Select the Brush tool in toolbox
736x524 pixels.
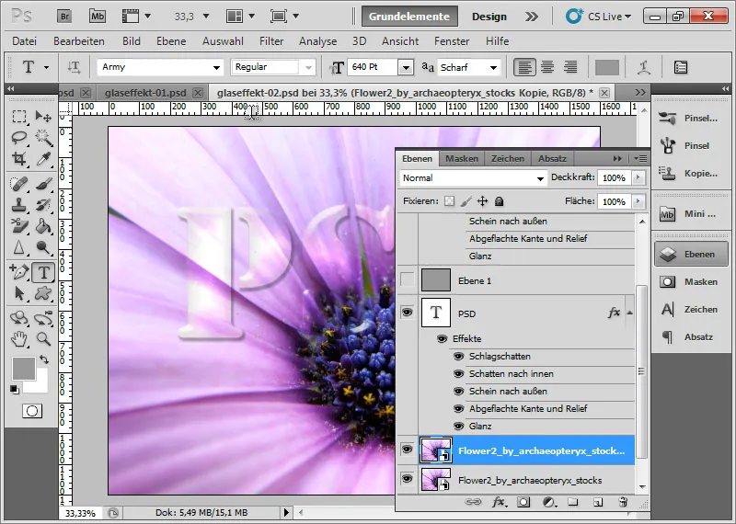click(x=43, y=184)
